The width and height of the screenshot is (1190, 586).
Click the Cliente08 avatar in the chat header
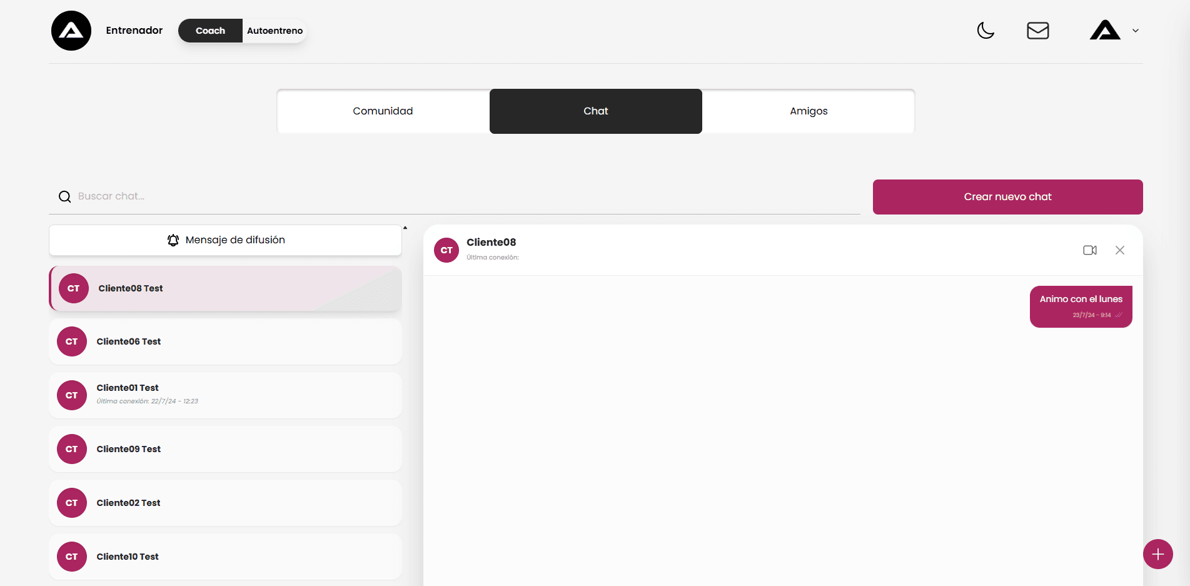pos(446,250)
